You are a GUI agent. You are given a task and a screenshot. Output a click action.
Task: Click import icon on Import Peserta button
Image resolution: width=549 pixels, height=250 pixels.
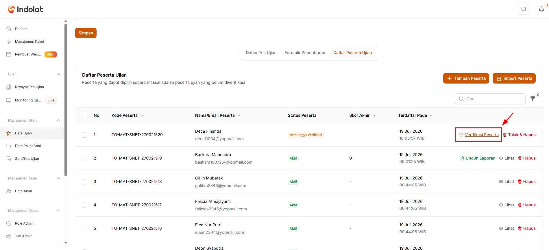click(x=499, y=78)
